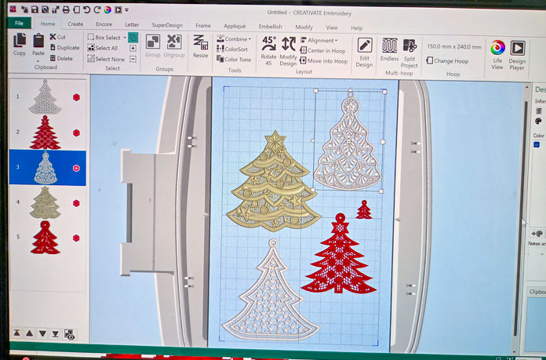This screenshot has width=546, height=360.
Task: Switch to the Appliqué tab
Action: (x=235, y=26)
